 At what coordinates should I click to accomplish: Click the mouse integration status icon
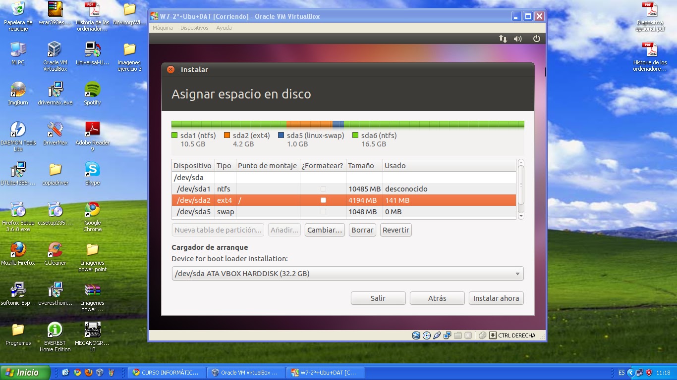point(482,335)
